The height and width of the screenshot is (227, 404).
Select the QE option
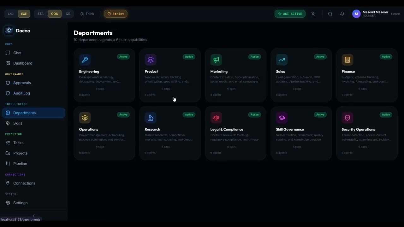click(x=68, y=14)
